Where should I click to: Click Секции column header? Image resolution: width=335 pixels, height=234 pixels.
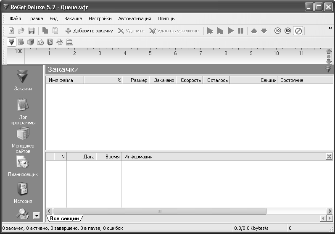click(x=253, y=80)
